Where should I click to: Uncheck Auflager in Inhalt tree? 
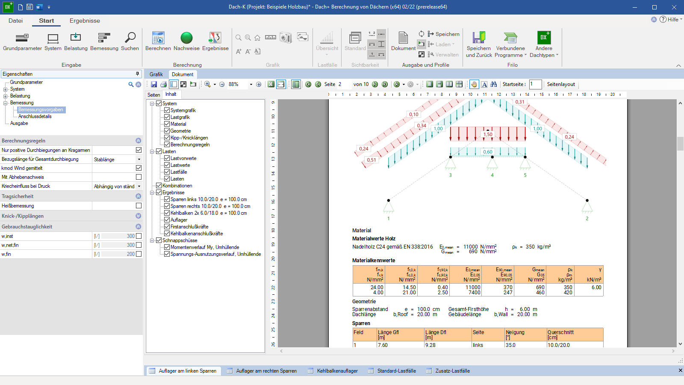pos(167,220)
